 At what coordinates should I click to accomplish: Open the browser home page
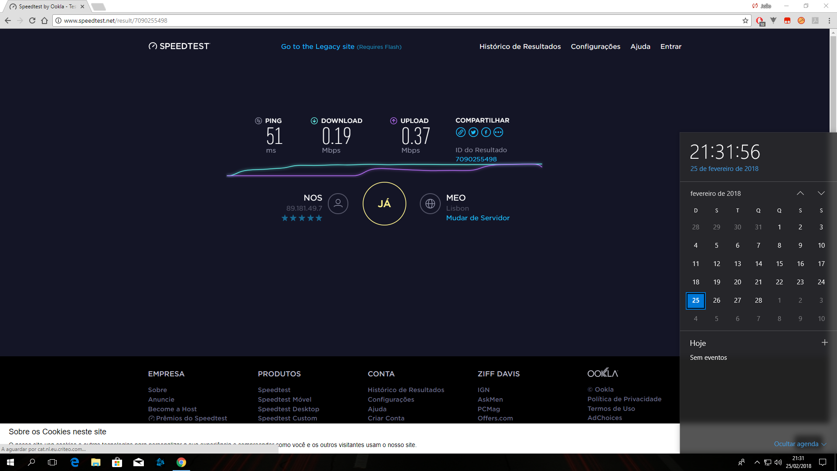44,20
